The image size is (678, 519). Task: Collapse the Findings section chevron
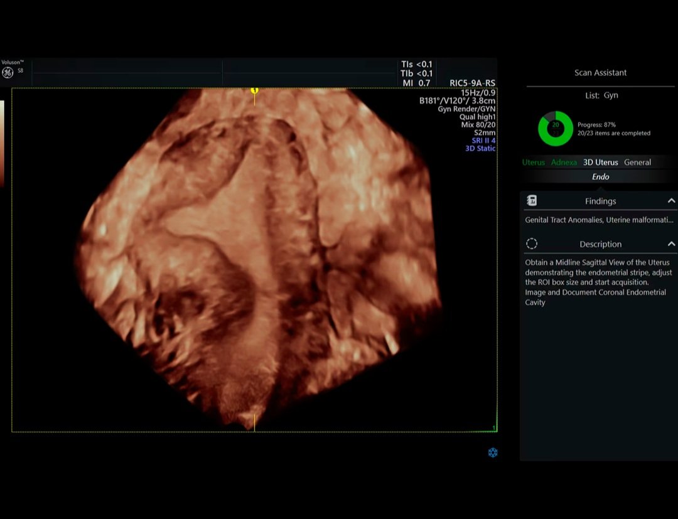click(671, 201)
